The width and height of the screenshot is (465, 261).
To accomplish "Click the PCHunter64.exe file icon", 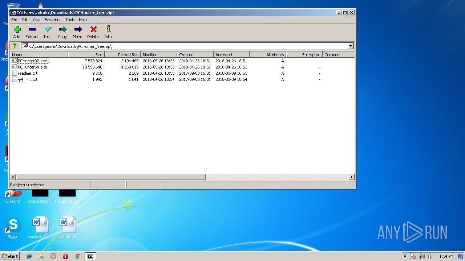I will tap(15, 67).
